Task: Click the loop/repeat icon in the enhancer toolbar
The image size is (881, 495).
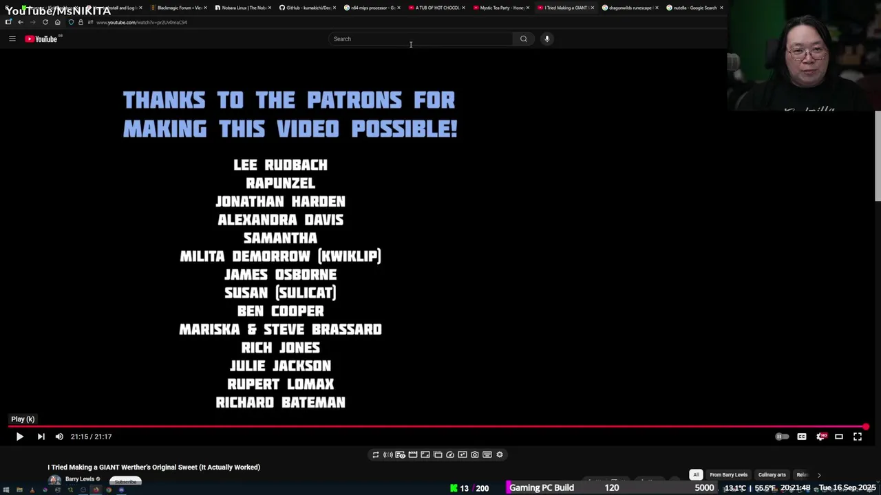Action: click(375, 454)
